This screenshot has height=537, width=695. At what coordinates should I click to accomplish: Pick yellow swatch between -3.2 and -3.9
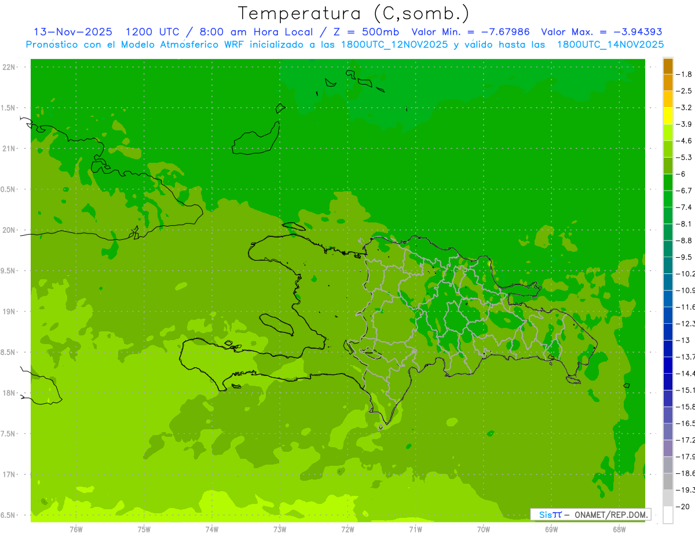tap(668, 116)
